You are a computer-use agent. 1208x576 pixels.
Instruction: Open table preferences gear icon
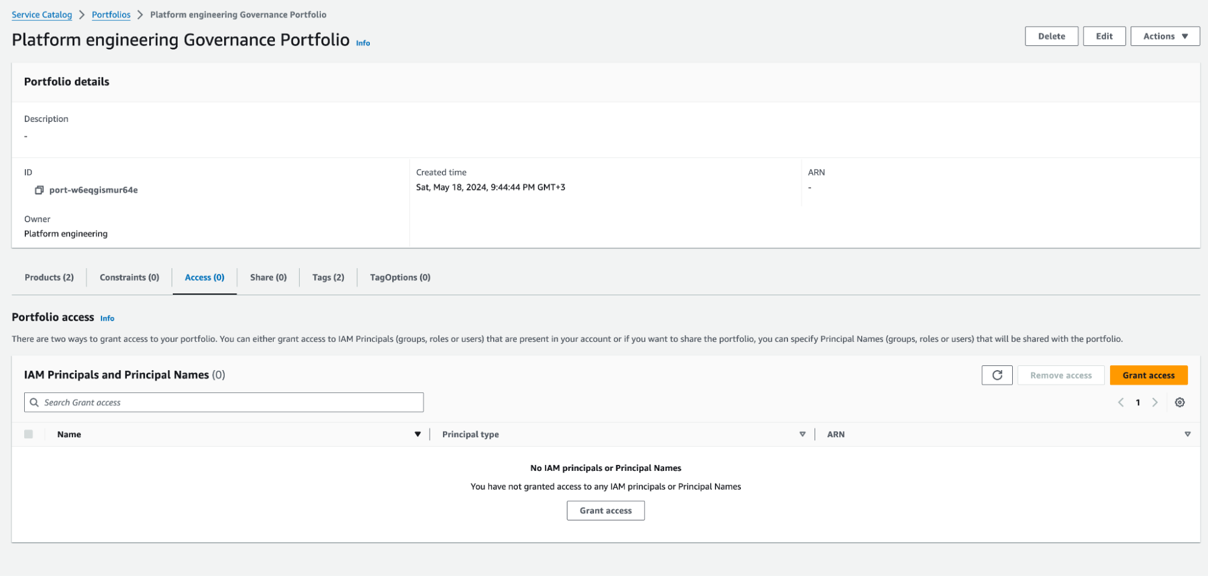click(x=1180, y=402)
